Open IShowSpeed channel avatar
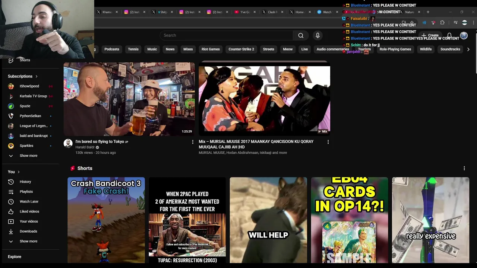 (11, 86)
